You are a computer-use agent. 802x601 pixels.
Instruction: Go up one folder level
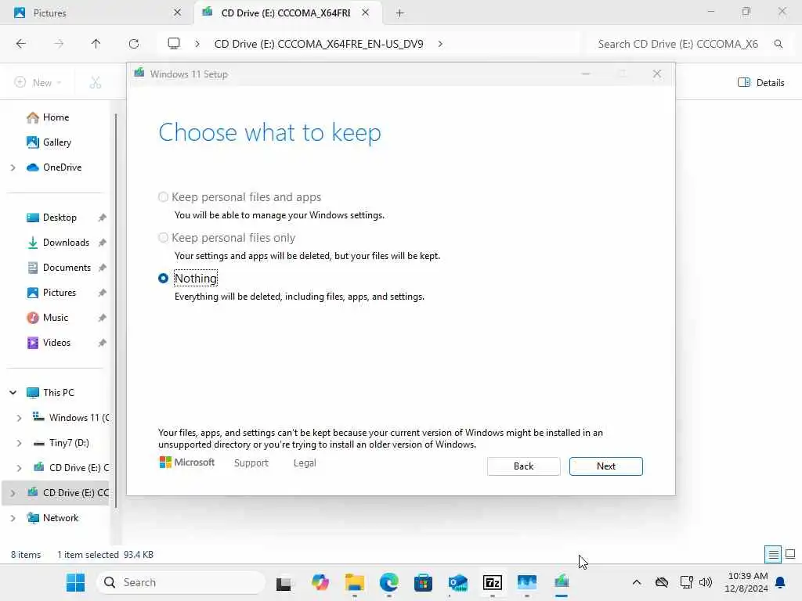[x=96, y=44]
